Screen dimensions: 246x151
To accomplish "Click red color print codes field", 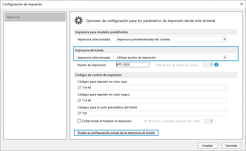I will [x=152, y=88].
